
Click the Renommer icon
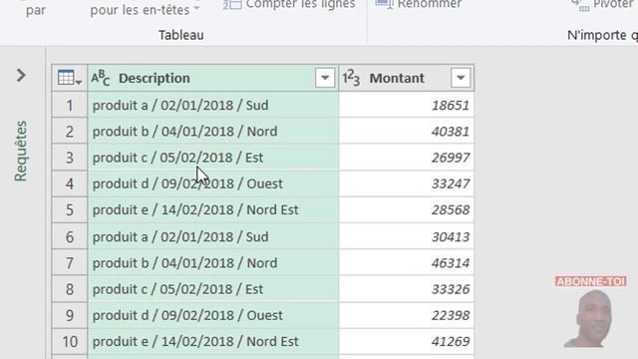[x=384, y=4]
